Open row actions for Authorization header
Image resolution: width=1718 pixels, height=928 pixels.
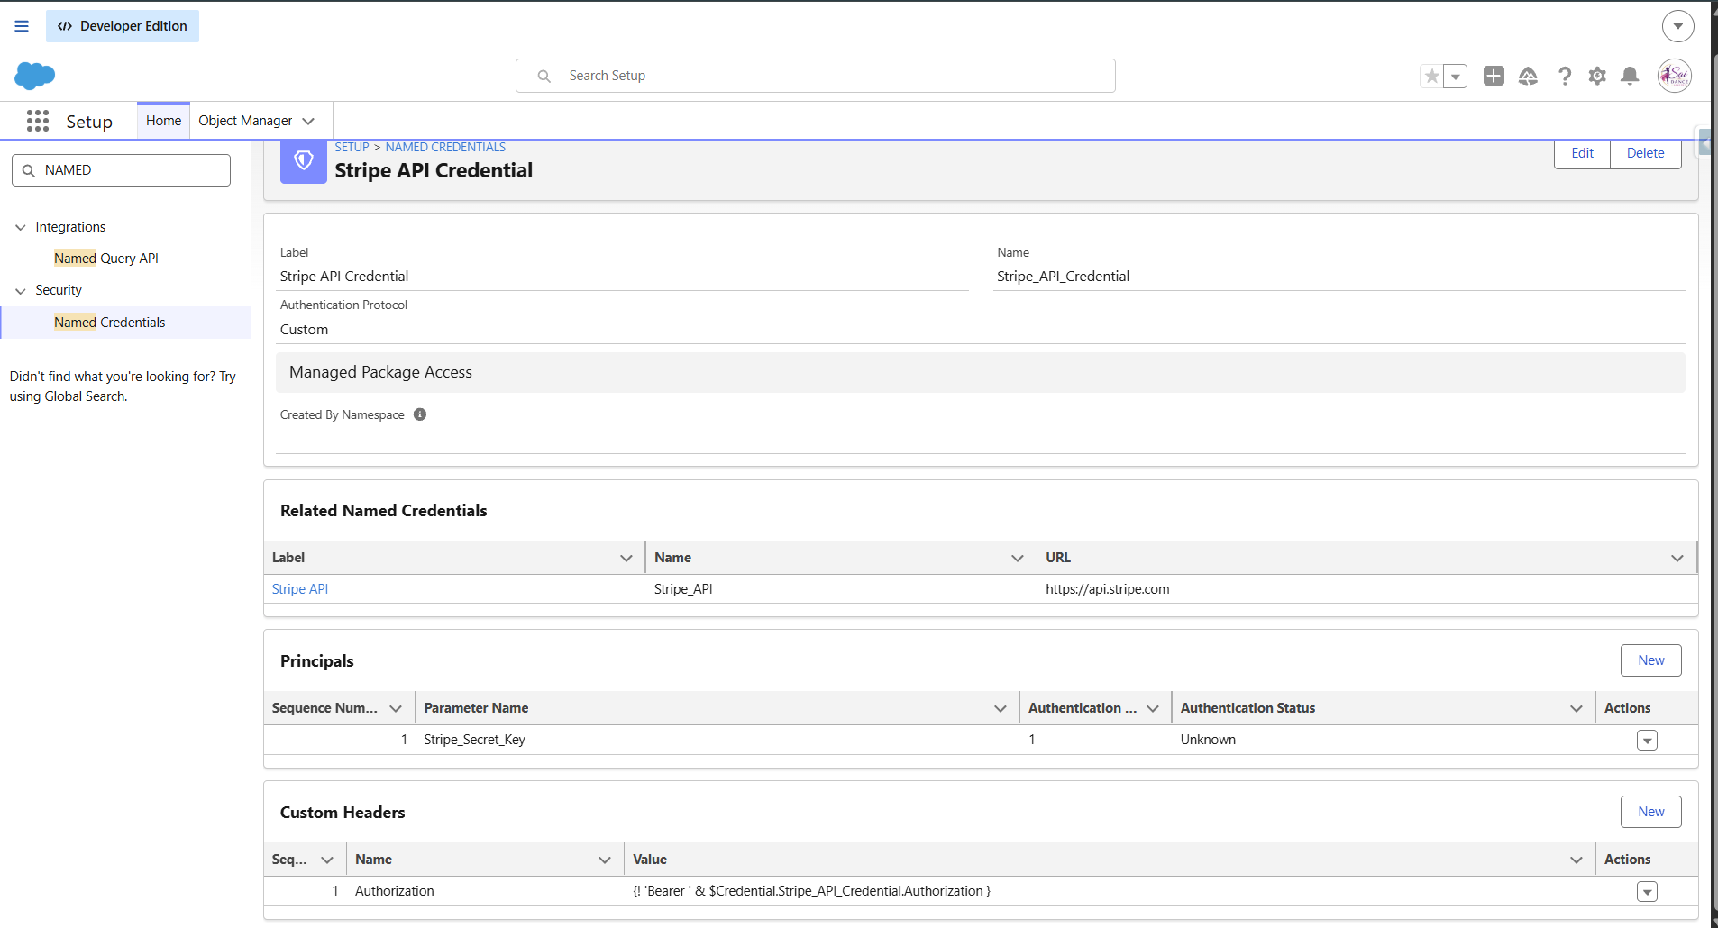tap(1648, 892)
